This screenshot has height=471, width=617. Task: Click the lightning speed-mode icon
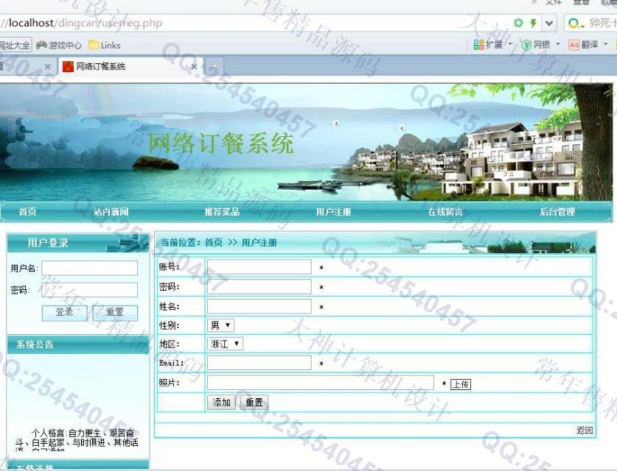(533, 23)
